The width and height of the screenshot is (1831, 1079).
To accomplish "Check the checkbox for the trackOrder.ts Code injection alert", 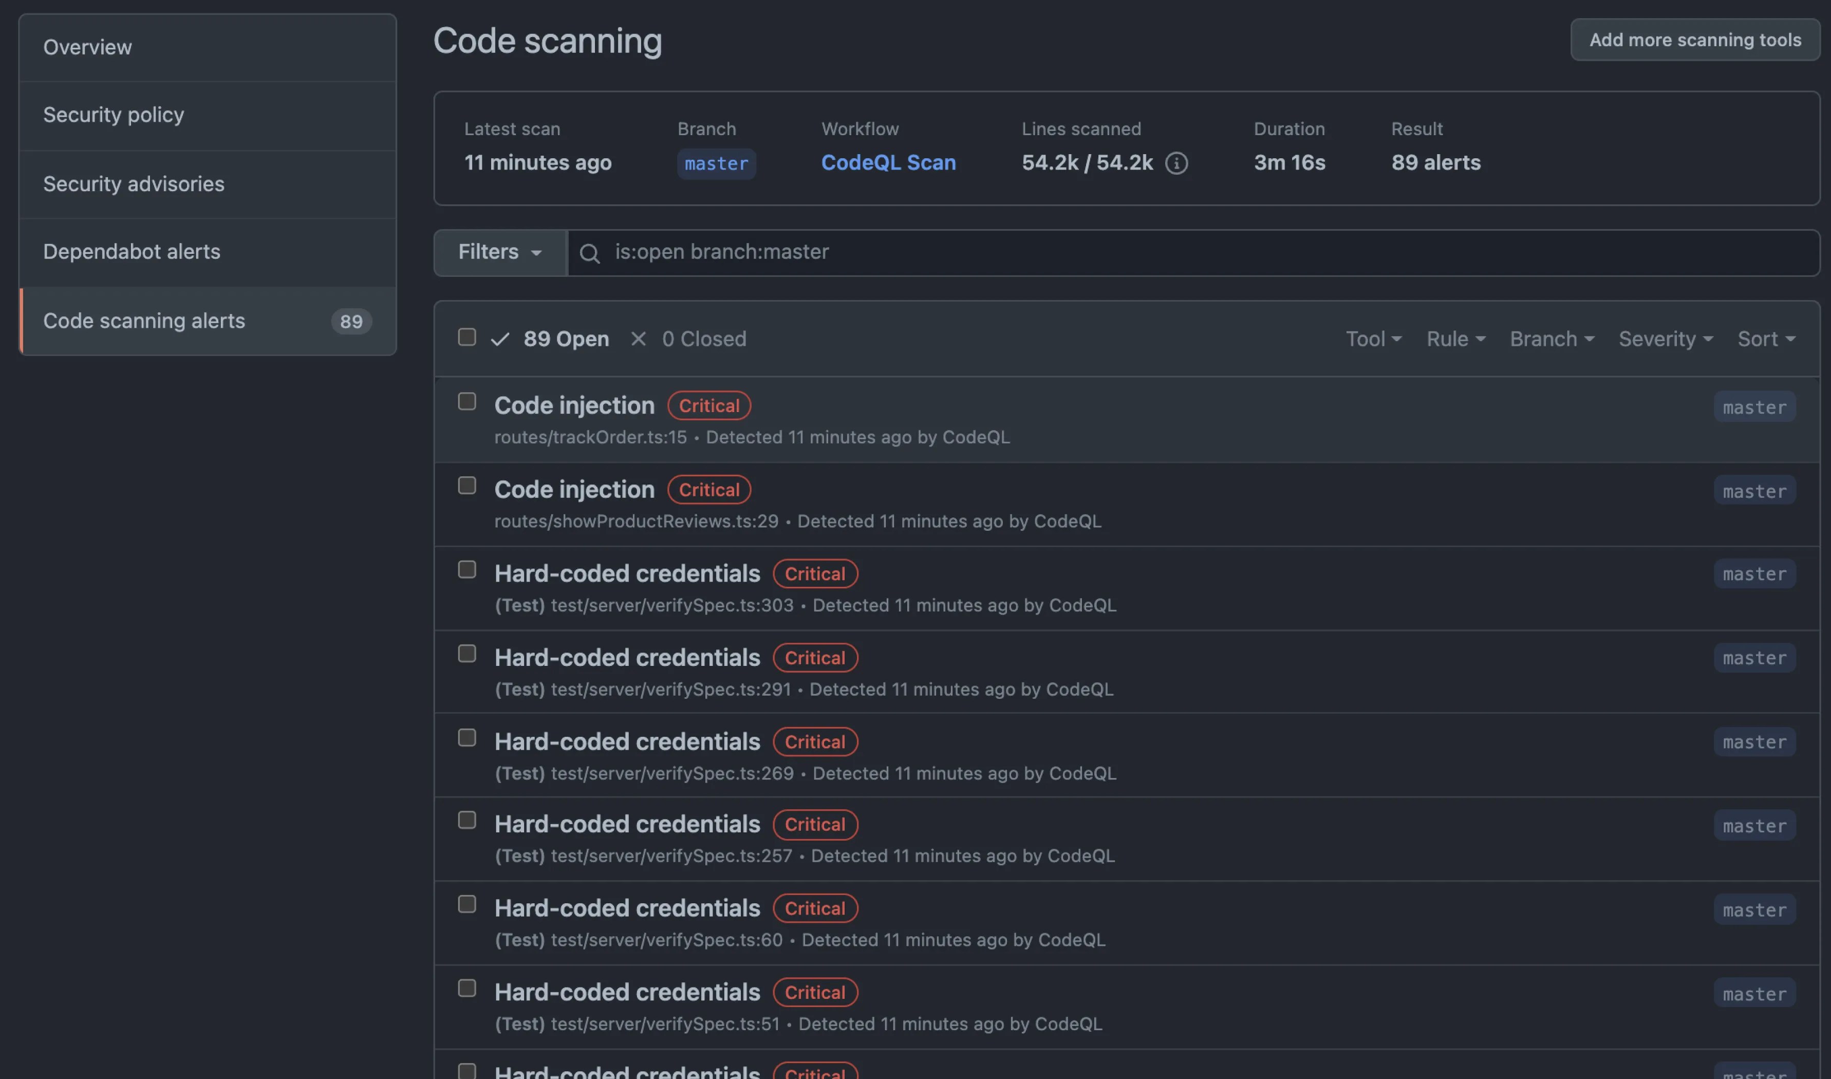I will [466, 401].
